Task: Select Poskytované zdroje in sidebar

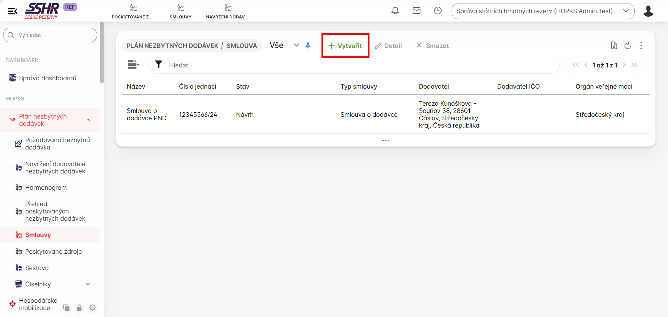Action: point(53,252)
